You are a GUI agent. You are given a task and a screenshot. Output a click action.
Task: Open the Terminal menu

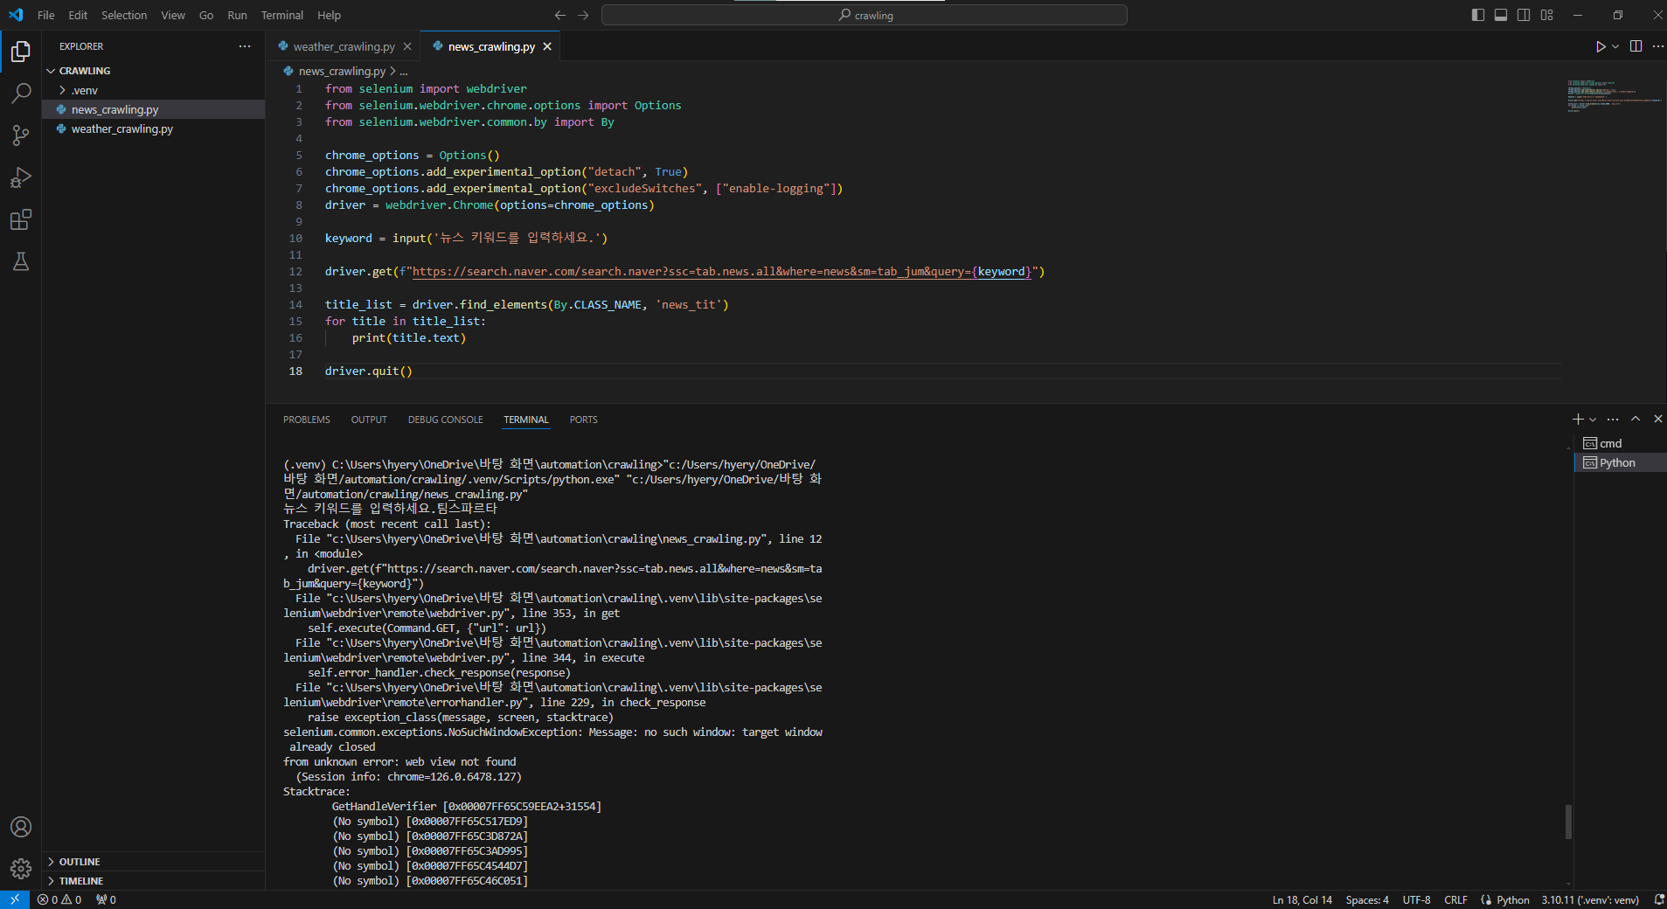point(282,15)
